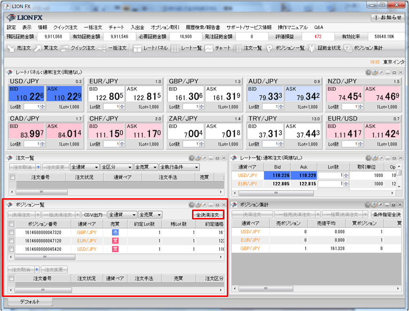Toggle the select-all checkbox in the position list header
Image resolution: width=409 pixels, height=311 pixels.
[x=11, y=224]
